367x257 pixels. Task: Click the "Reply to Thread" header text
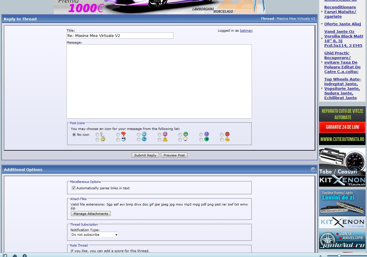(20, 19)
